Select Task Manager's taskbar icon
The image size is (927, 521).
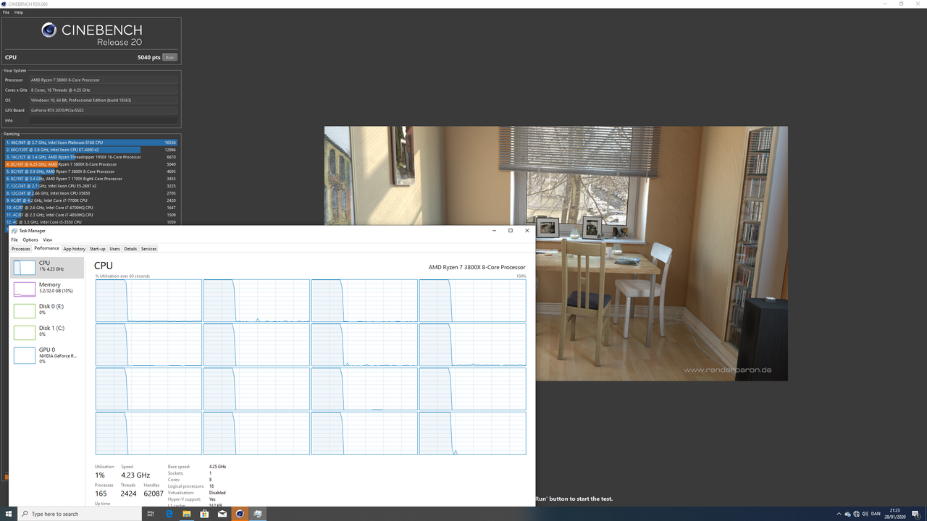258,514
